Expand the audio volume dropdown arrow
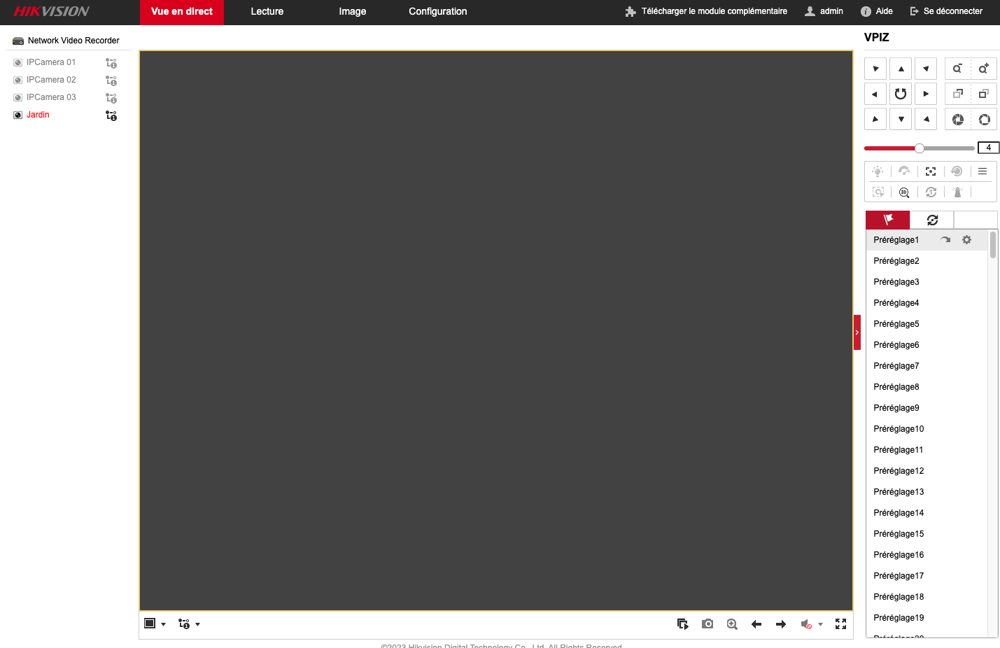The height and width of the screenshot is (648, 1000). (x=820, y=624)
